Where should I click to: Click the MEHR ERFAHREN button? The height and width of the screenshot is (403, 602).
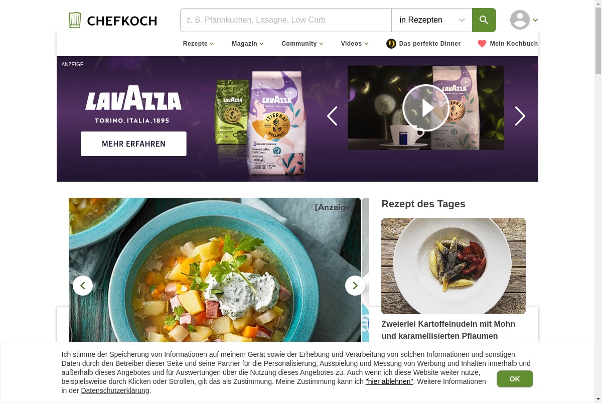click(x=133, y=144)
